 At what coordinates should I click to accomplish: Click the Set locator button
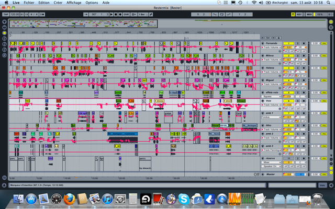(267, 38)
